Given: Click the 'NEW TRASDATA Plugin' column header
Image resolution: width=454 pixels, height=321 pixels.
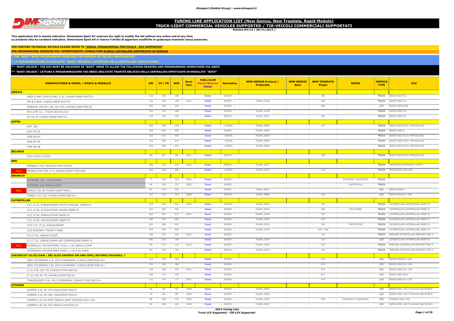Looking at the screenshot, I should tap(323, 83).
